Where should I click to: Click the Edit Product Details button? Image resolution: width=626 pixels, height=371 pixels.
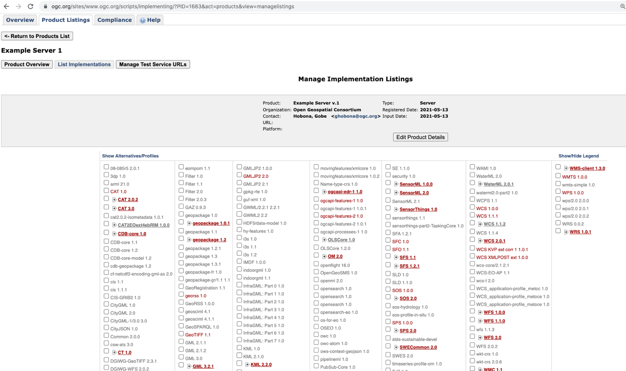click(x=420, y=137)
